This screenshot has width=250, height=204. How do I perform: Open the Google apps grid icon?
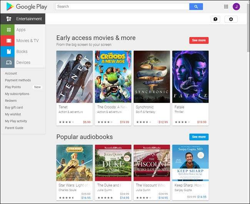[226, 7]
